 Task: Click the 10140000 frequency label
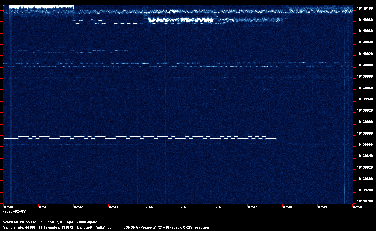pos(365,65)
